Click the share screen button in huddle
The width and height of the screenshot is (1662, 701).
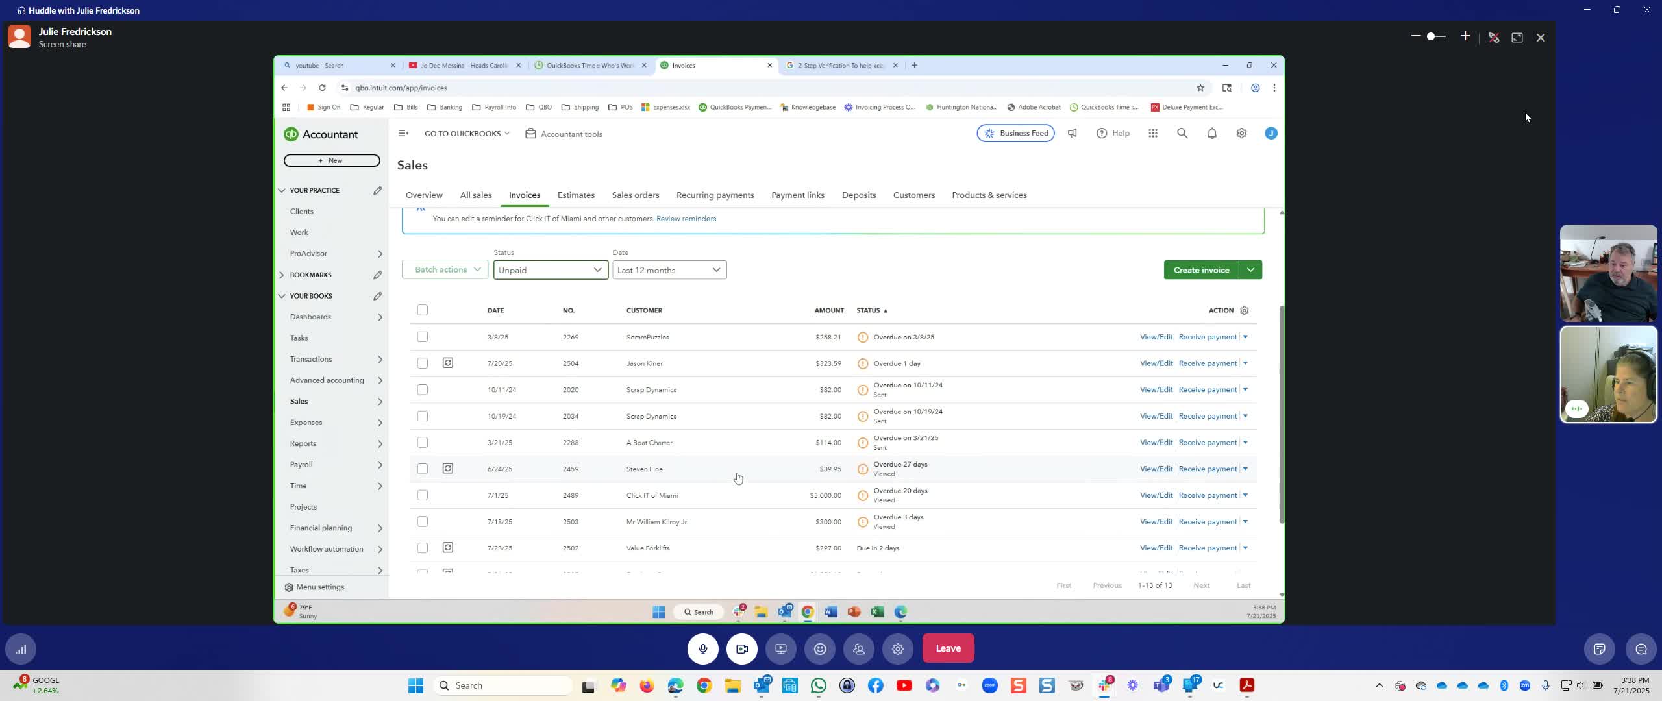pos(780,648)
